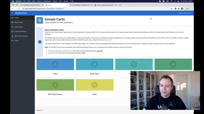The image size is (204, 114).
Task: Switch to the Cards browser tab
Action: pyautogui.click(x=56, y=5)
